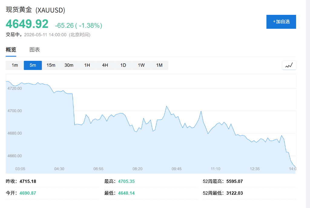Screen dimensions: 310x208
Task: Click the 今开 value 4690.87
Action: (x=28, y=193)
